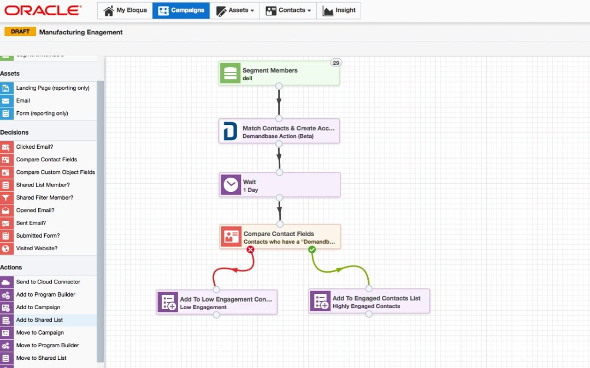Click the sidebar vertical scrollbar
This screenshot has width=590, height=368.
pos(100,221)
